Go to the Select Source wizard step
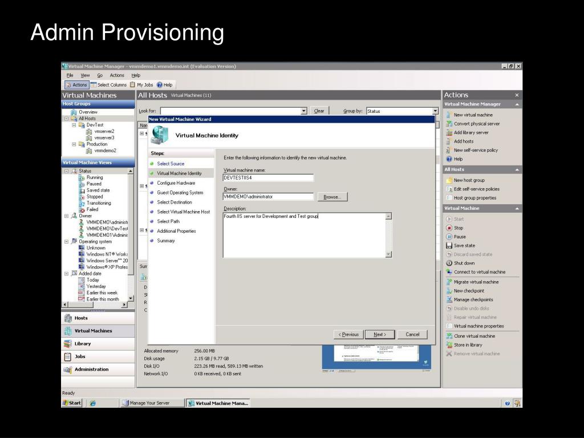Screen dimensions: 584x438 (171, 164)
